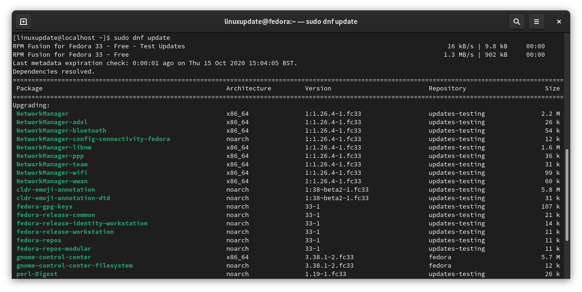Click the 'Last metadata expiration check' line
This screenshot has width=582, height=292.
point(155,63)
